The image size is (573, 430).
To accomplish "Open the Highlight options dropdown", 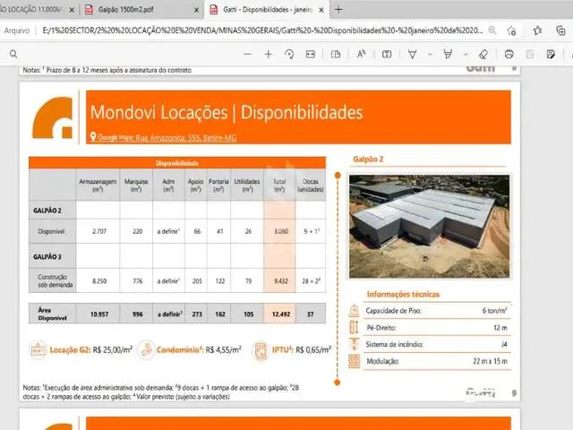I will 466,55.
